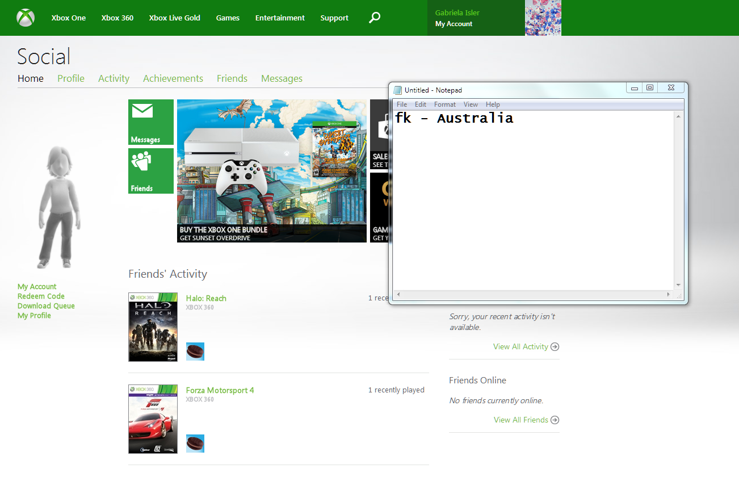Open the Redeem Code link

(x=41, y=296)
